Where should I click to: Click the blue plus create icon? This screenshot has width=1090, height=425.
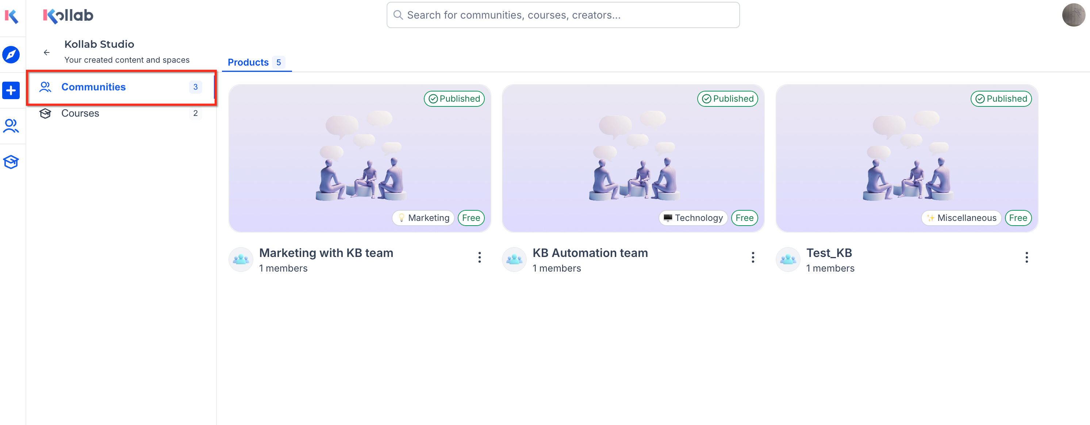11,90
